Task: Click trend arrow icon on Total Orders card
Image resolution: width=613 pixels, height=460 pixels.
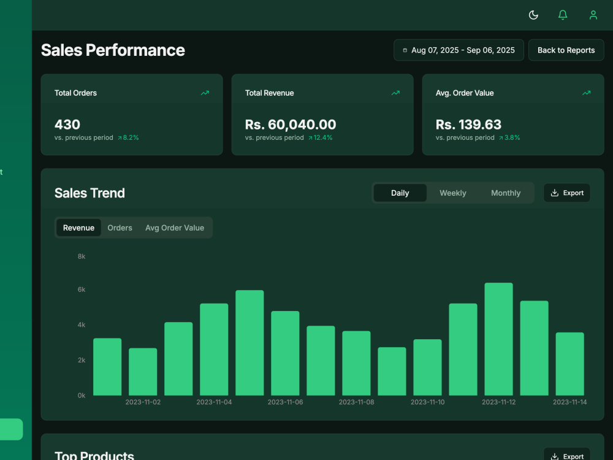Action: tap(205, 93)
